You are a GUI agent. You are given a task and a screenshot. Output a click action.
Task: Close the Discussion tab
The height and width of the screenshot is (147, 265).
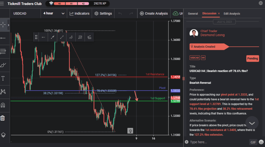(x=219, y=13)
